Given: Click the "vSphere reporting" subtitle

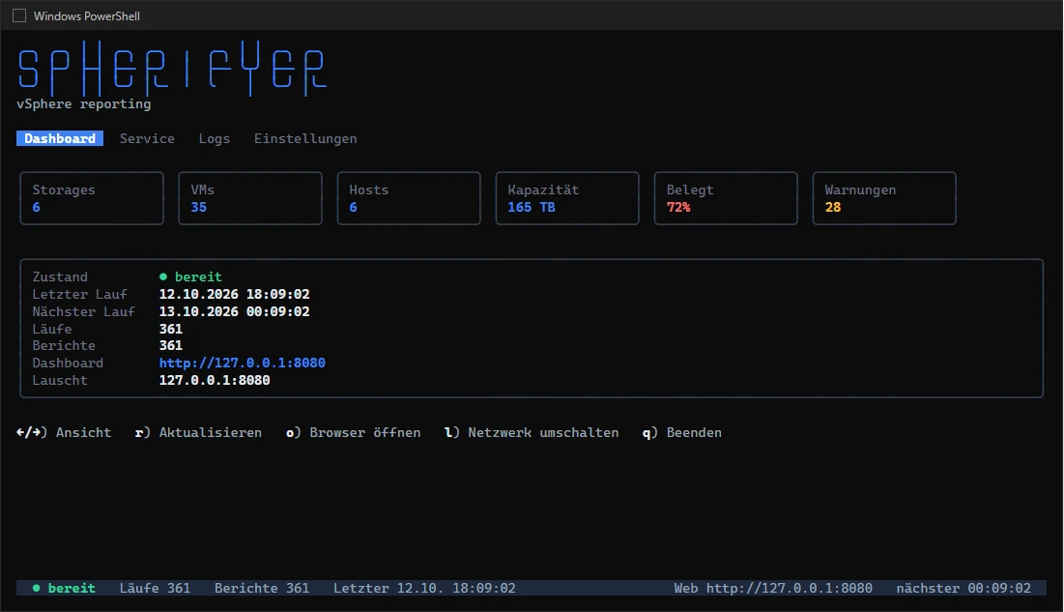Looking at the screenshot, I should pos(84,103).
